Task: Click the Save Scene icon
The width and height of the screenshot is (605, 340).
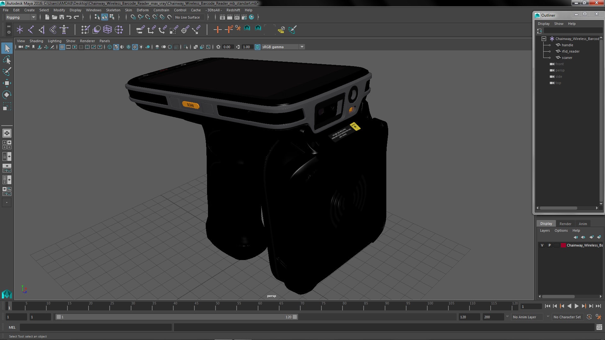Action: click(x=62, y=17)
